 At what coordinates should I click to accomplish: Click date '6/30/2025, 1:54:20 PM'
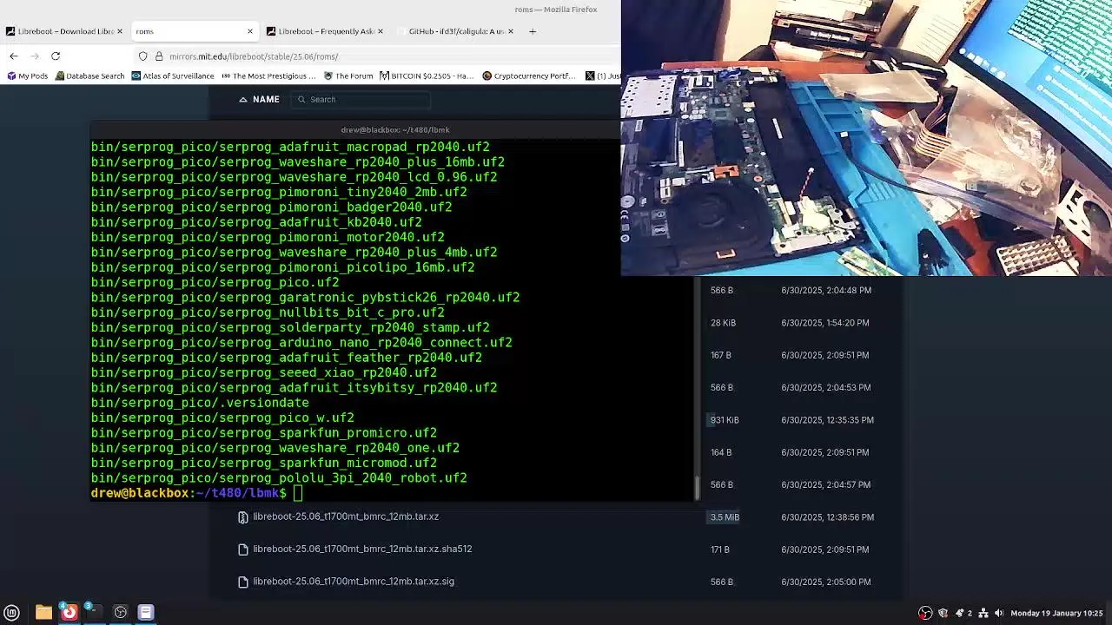point(824,323)
